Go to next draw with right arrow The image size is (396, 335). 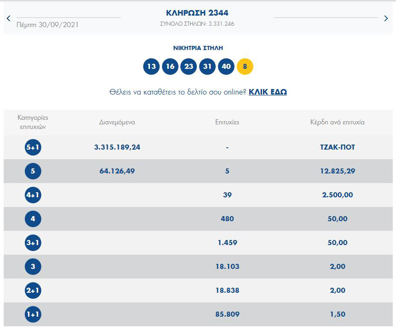386,18
